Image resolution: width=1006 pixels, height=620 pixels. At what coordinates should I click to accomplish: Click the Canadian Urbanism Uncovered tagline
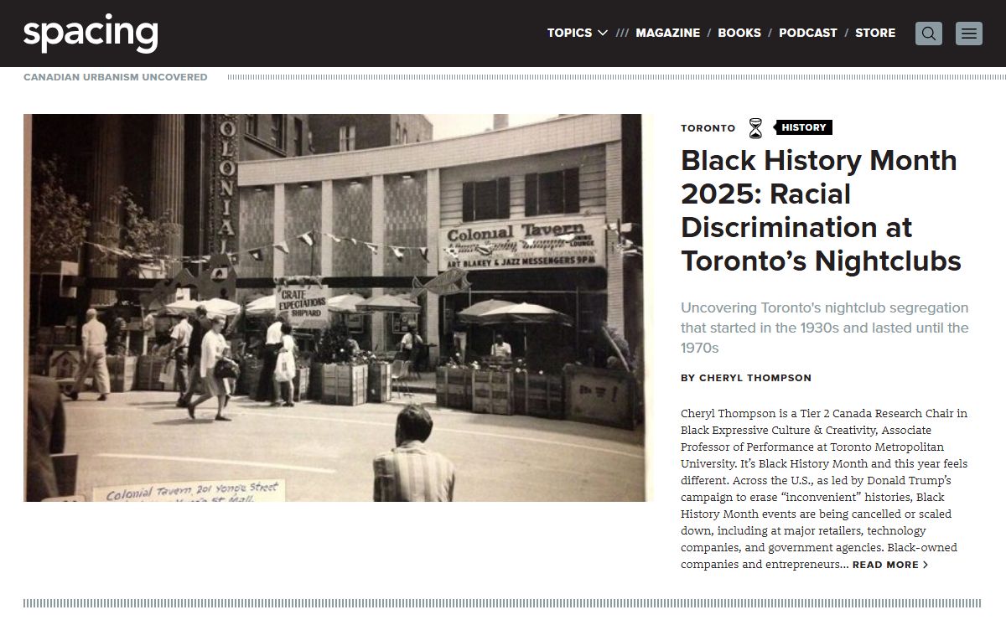click(116, 77)
